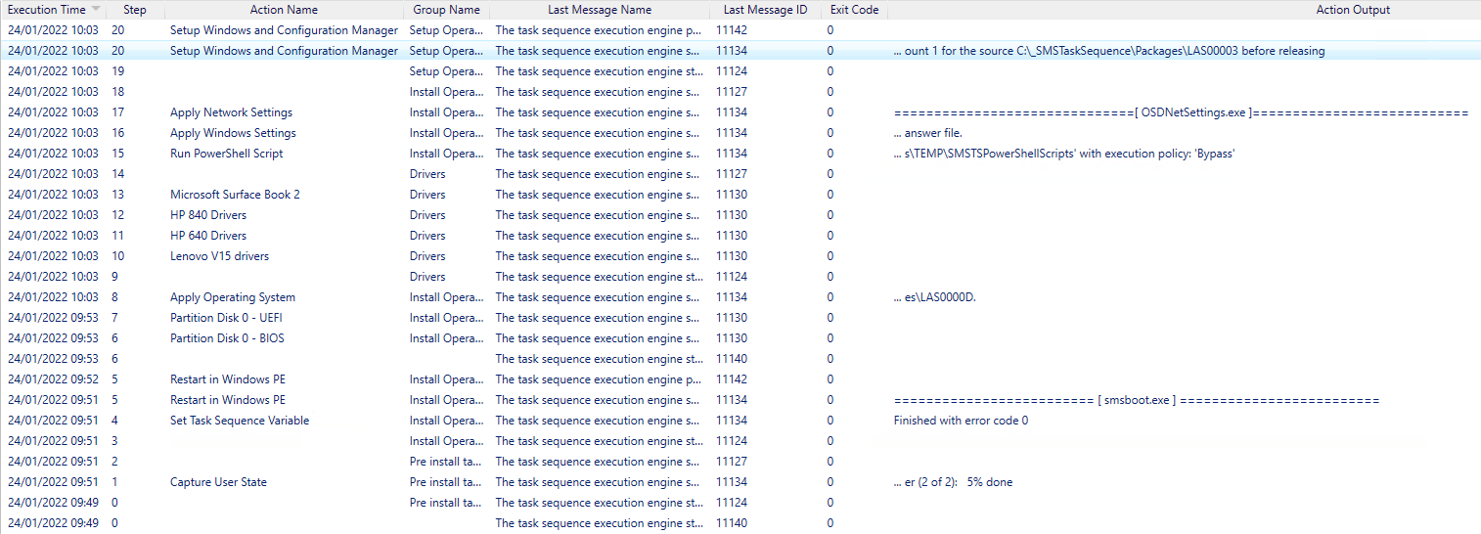The height and width of the screenshot is (534, 1481).
Task: Select the Partition Disk 0 - UEFI row
Action: pos(740,318)
